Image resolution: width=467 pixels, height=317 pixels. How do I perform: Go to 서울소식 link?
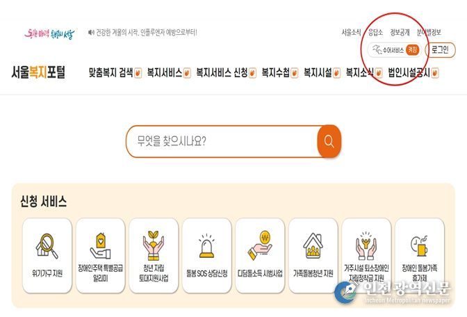coord(351,32)
